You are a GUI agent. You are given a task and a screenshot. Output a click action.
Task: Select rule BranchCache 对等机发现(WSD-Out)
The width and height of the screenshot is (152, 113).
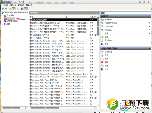(63, 23)
